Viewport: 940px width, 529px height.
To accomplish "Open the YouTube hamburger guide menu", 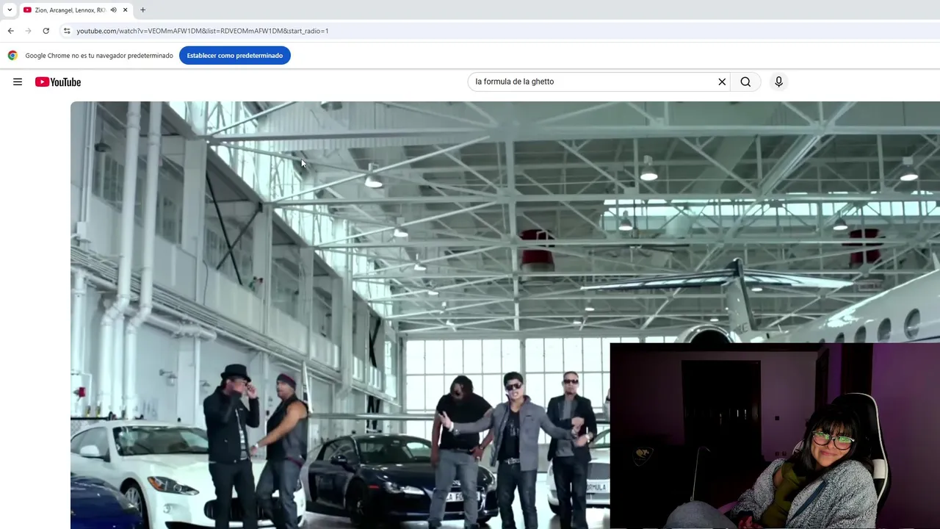I will (x=18, y=82).
